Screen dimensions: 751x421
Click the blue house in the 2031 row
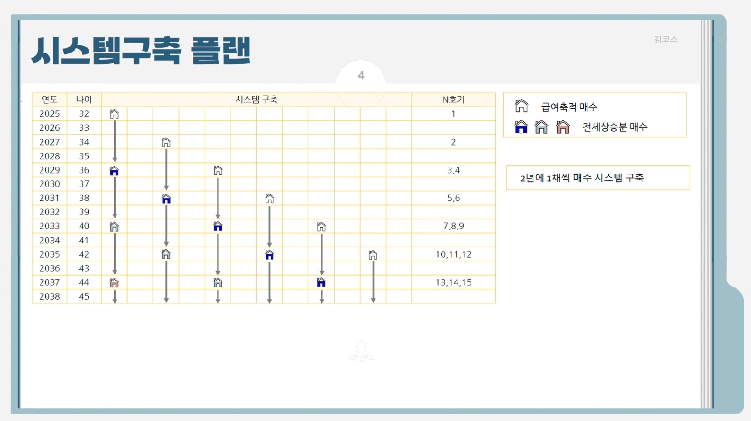pyautogui.click(x=166, y=199)
